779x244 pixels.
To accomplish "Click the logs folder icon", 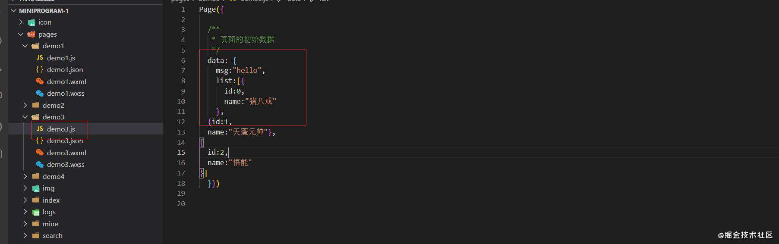I will 36,212.
